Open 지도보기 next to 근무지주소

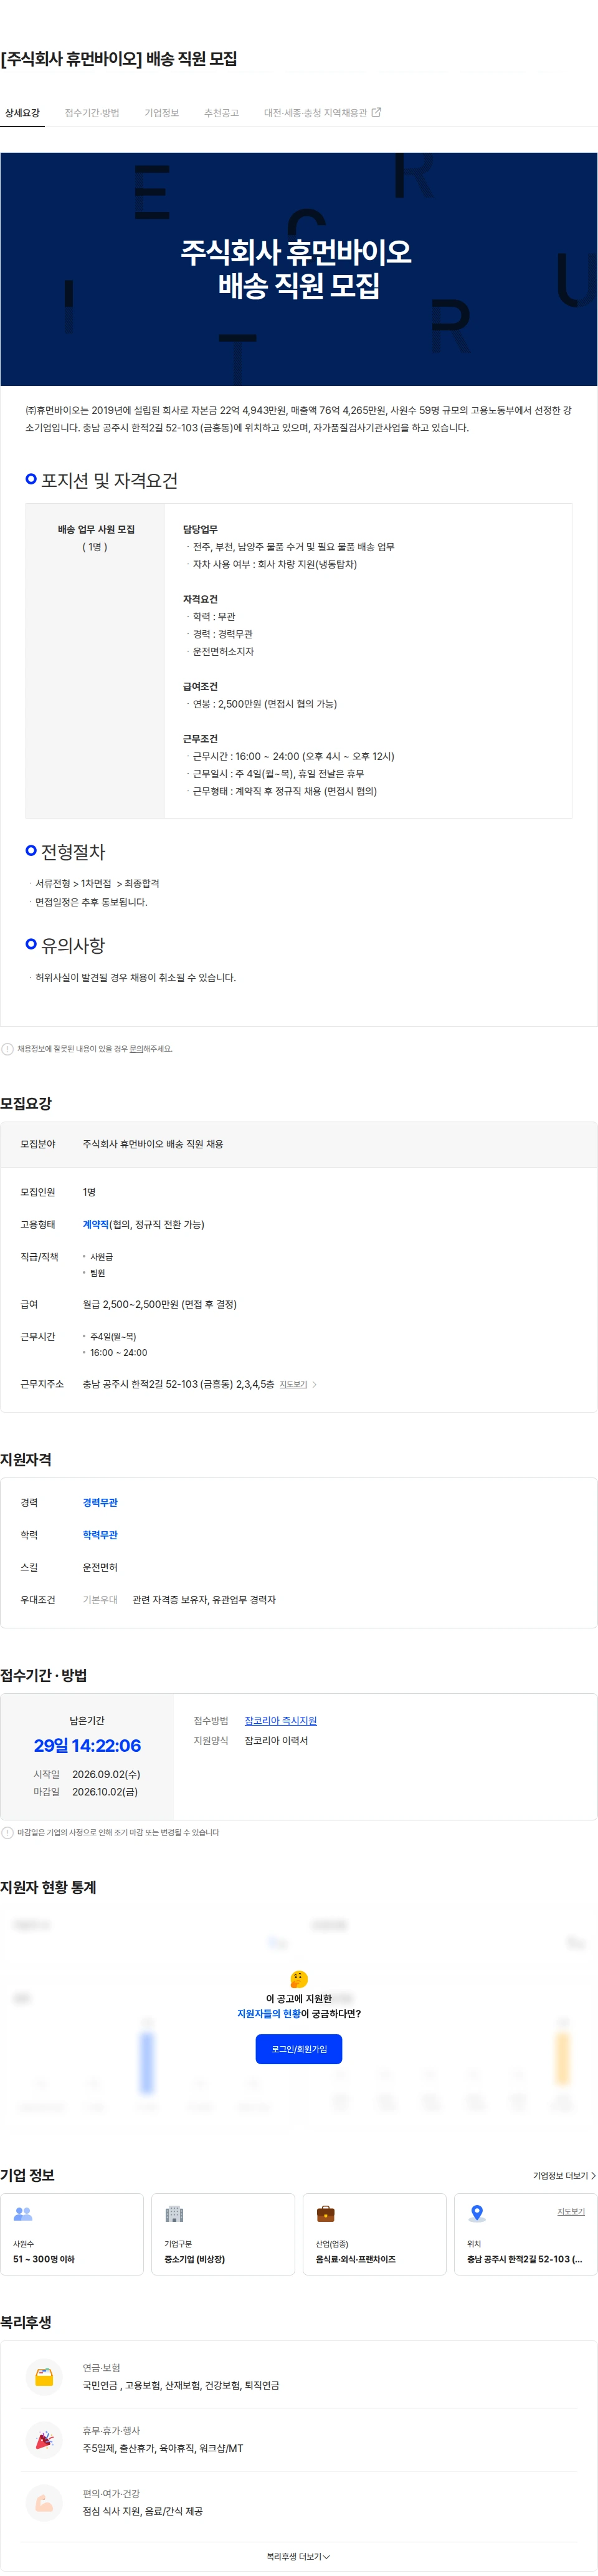point(293,1384)
